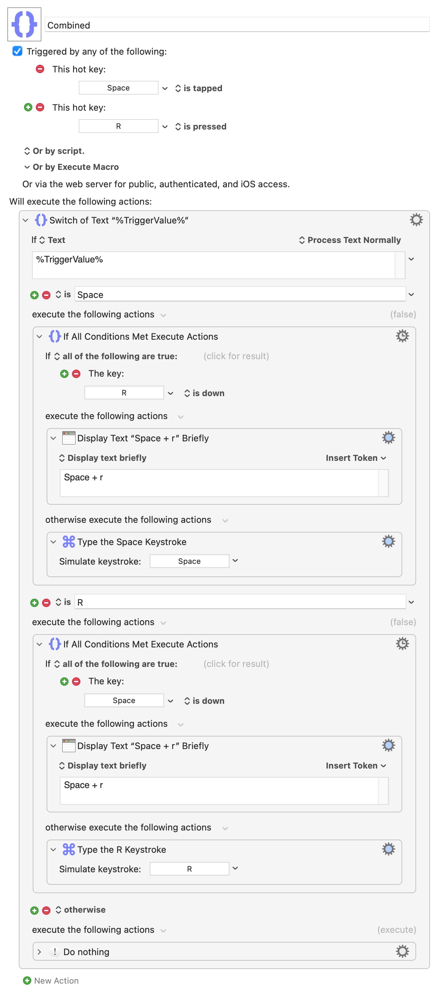Delete the 'is R' switch case with the red minus icon
Image resolution: width=437 pixels, height=992 pixels.
coord(46,602)
